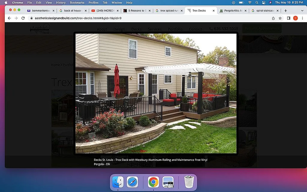The width and height of the screenshot is (307, 192).
Task: Click the Decks navigation link
Action: click(x=136, y=29)
